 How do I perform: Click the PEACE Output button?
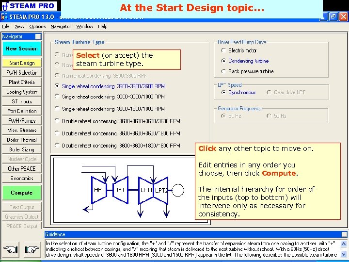[22, 226]
